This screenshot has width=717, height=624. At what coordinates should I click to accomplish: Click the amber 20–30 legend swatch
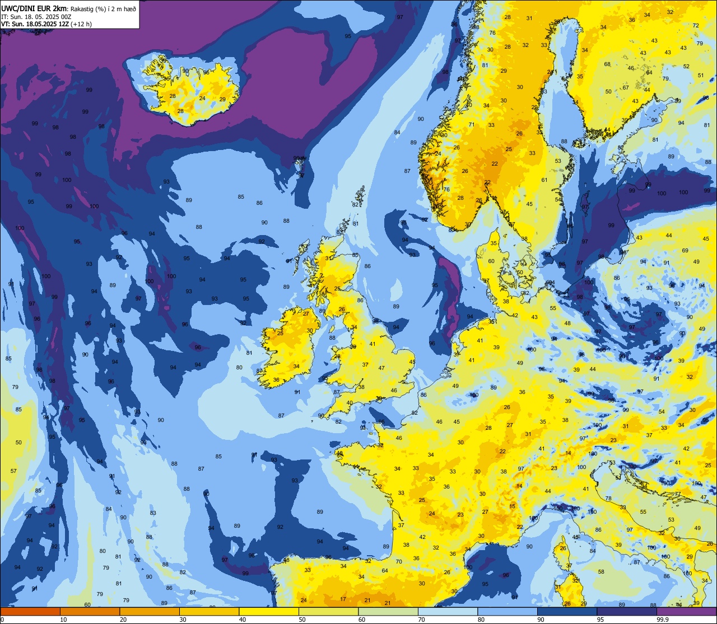click(x=150, y=611)
